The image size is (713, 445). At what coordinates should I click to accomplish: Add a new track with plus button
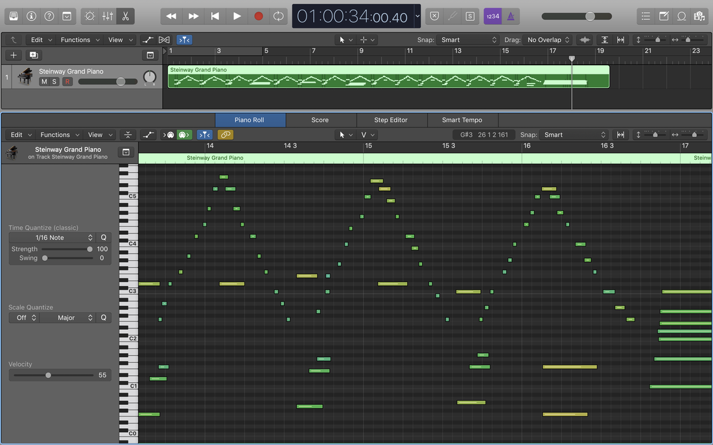pyautogui.click(x=14, y=56)
